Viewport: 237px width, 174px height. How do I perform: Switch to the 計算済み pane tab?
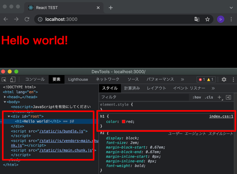pyautogui.click(x=132, y=88)
